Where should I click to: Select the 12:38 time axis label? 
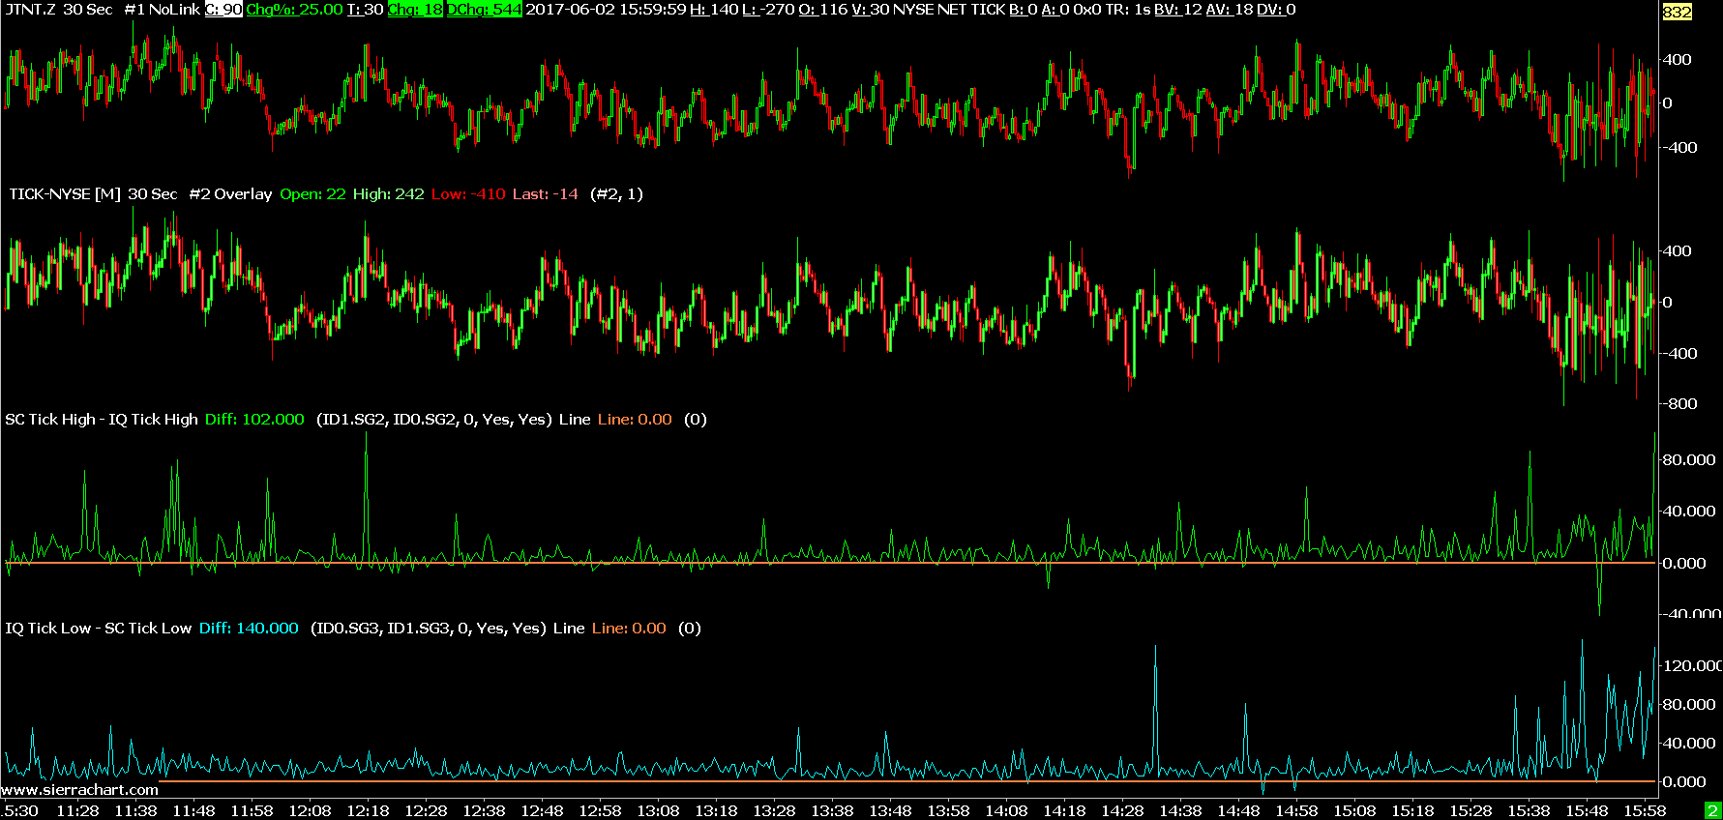tap(484, 811)
